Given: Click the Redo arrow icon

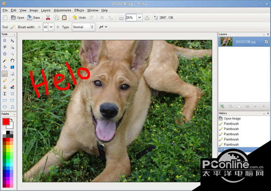Looking at the screenshot, I should pos(92,17).
